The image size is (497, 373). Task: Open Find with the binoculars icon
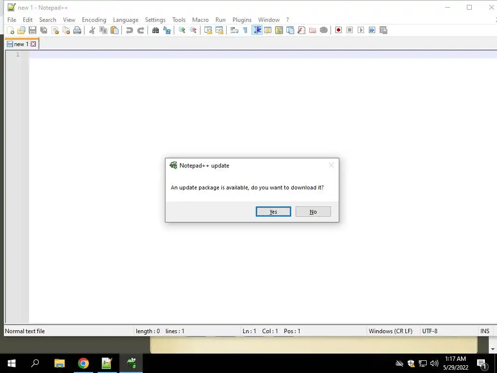coord(155,30)
